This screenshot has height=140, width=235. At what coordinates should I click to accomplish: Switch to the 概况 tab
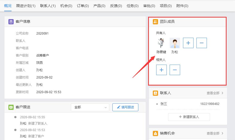pyautogui.click(x=8, y=6)
